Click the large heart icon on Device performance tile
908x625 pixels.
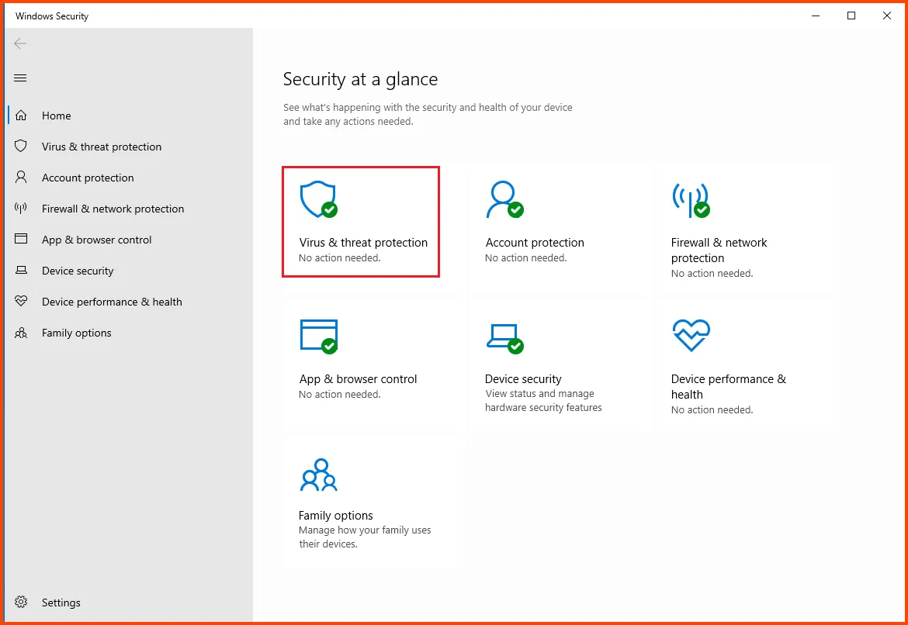tap(691, 336)
